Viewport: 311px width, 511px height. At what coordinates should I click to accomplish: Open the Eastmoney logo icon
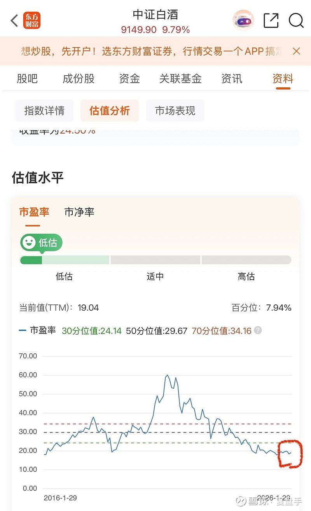31,21
